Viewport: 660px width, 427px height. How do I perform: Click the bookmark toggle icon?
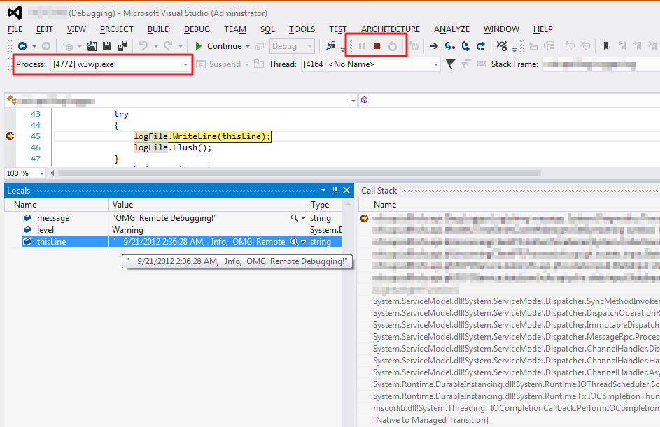click(x=606, y=46)
